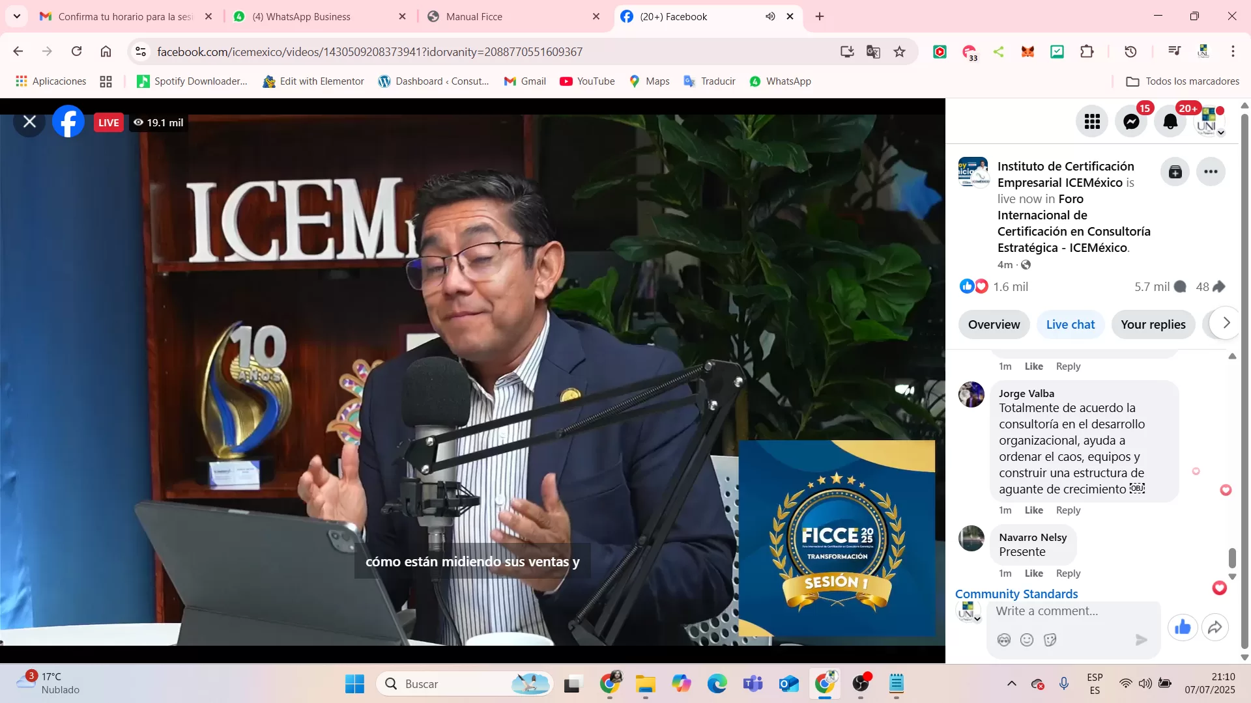The image size is (1251, 703).
Task: Open Facebook notifications bell
Action: [1170, 121]
